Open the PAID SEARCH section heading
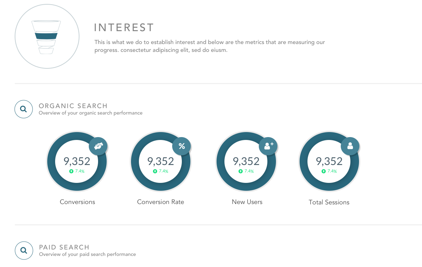The width and height of the screenshot is (422, 267). point(64,247)
